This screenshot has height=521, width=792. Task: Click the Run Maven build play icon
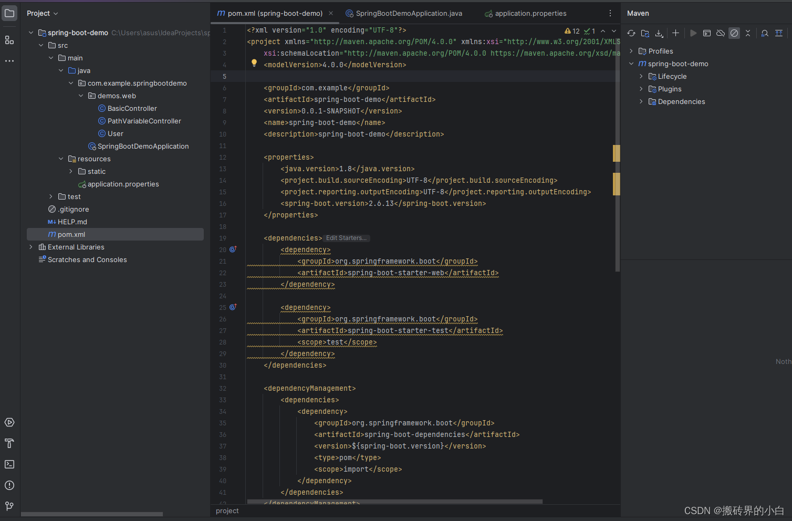click(x=693, y=33)
